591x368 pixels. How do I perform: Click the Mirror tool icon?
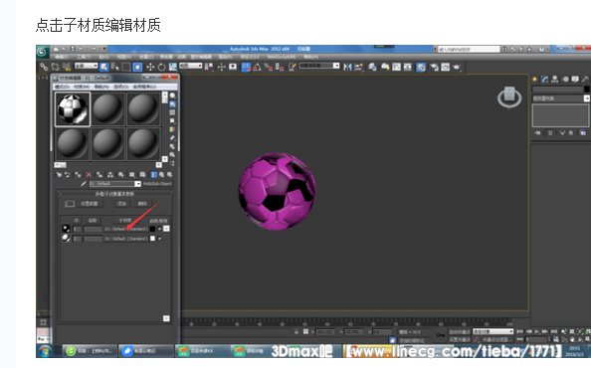tap(347, 67)
